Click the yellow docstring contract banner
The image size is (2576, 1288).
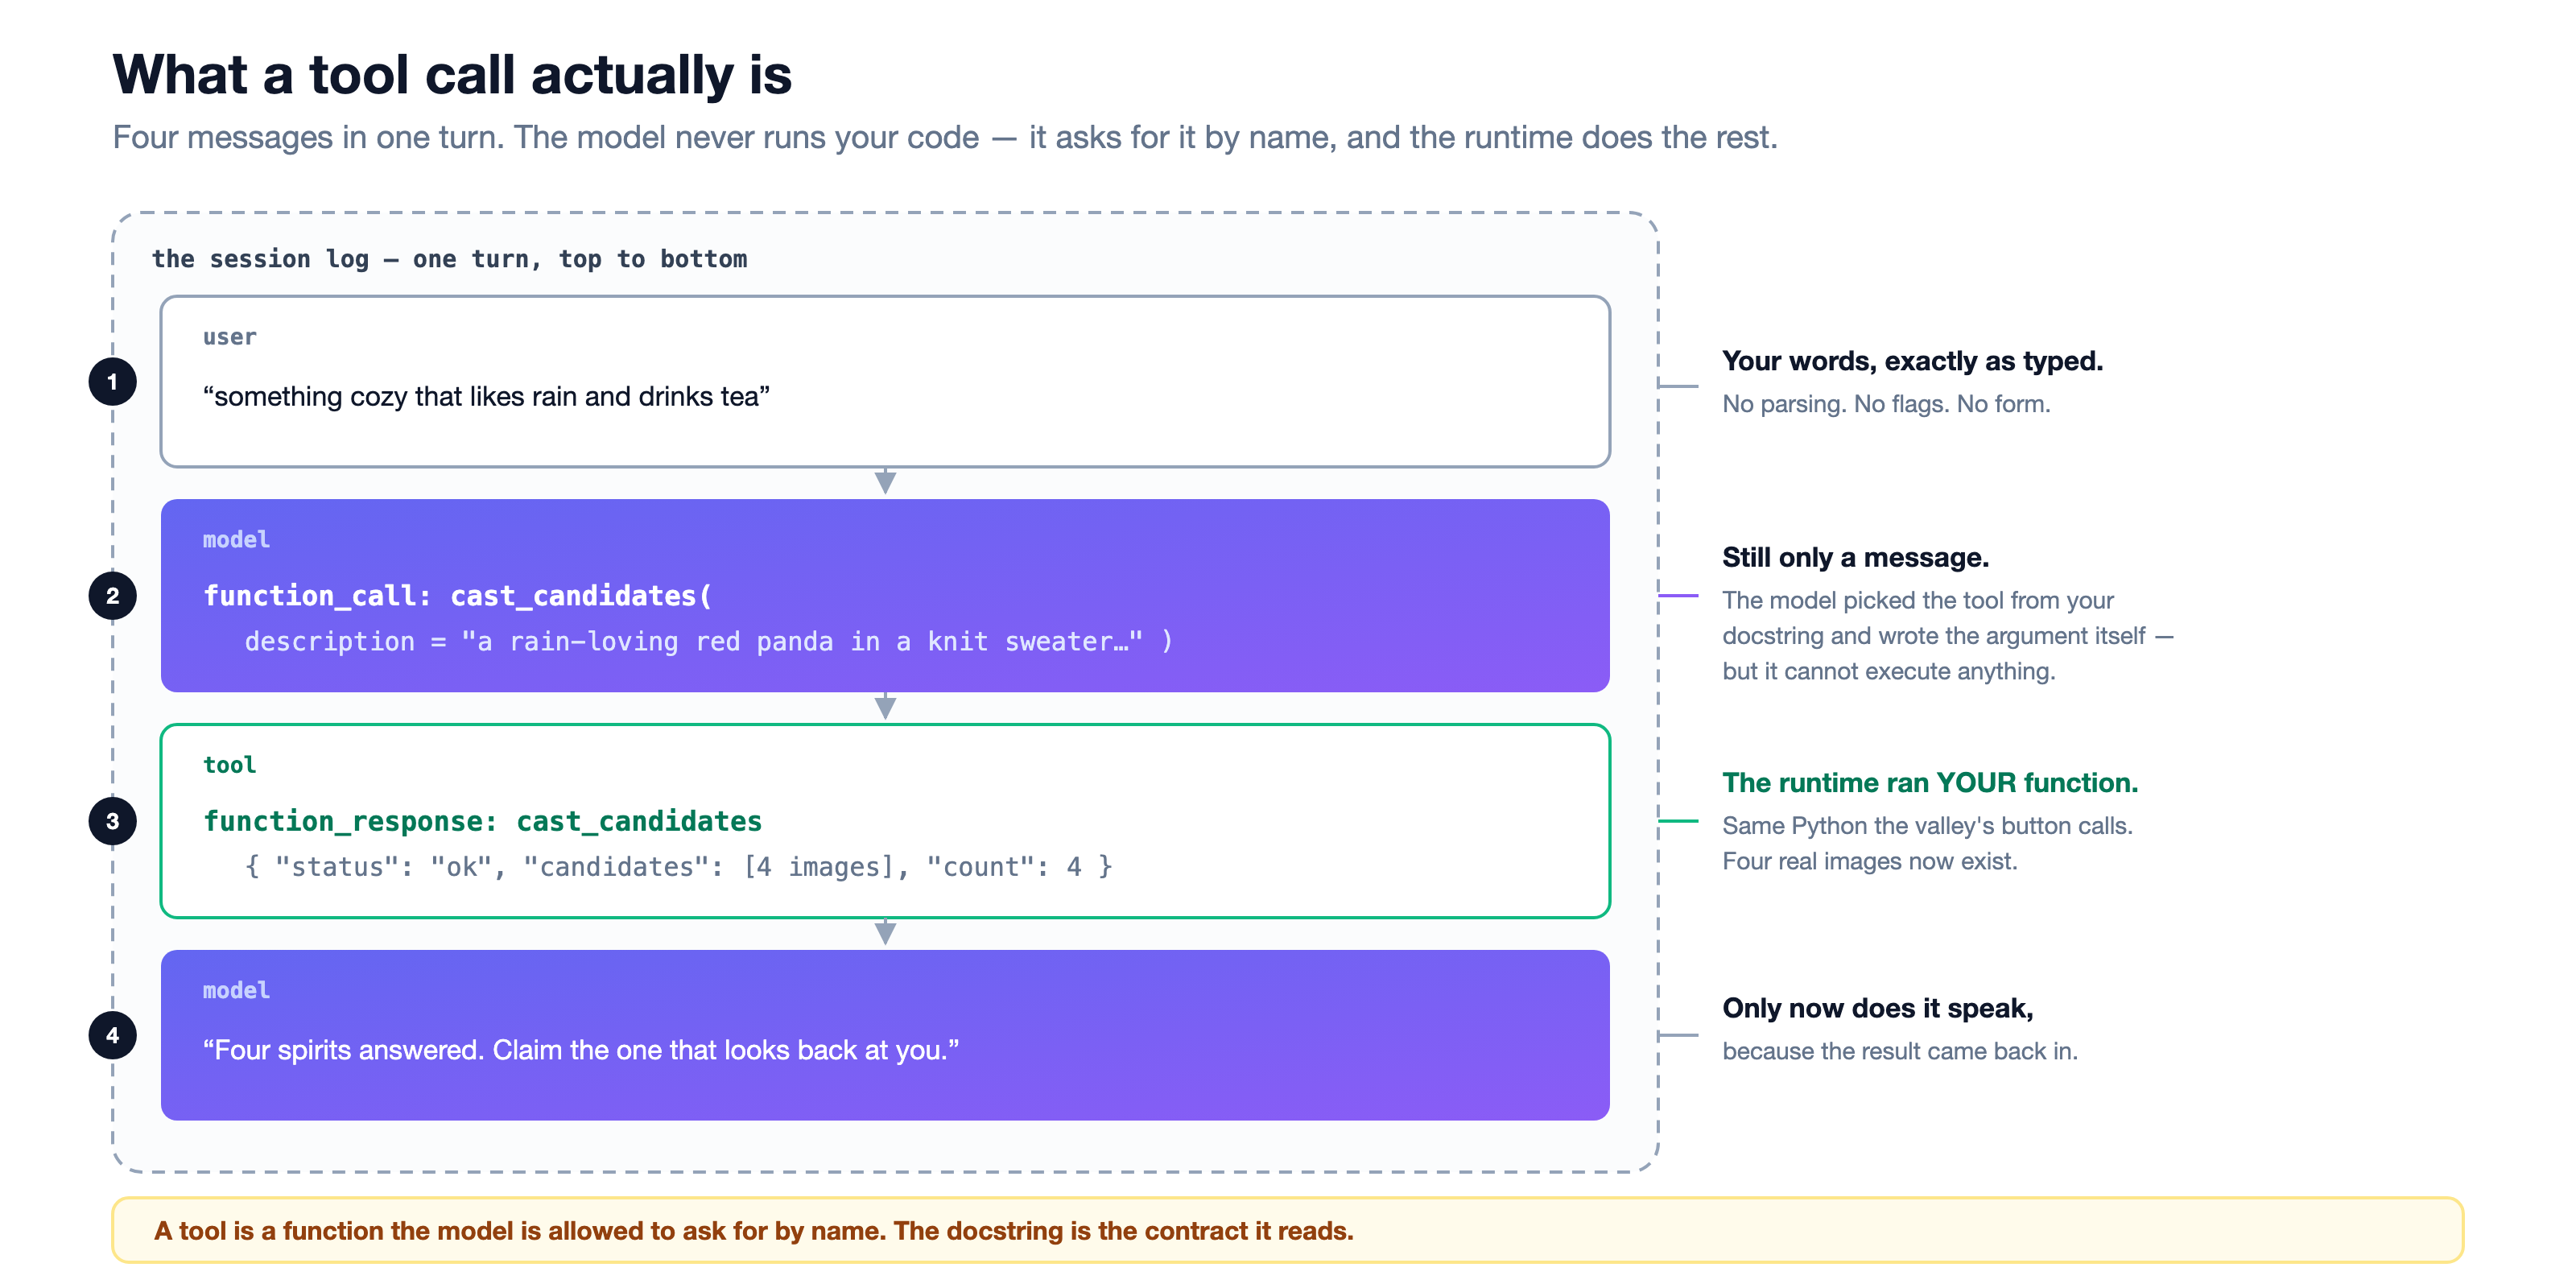[1287, 1230]
